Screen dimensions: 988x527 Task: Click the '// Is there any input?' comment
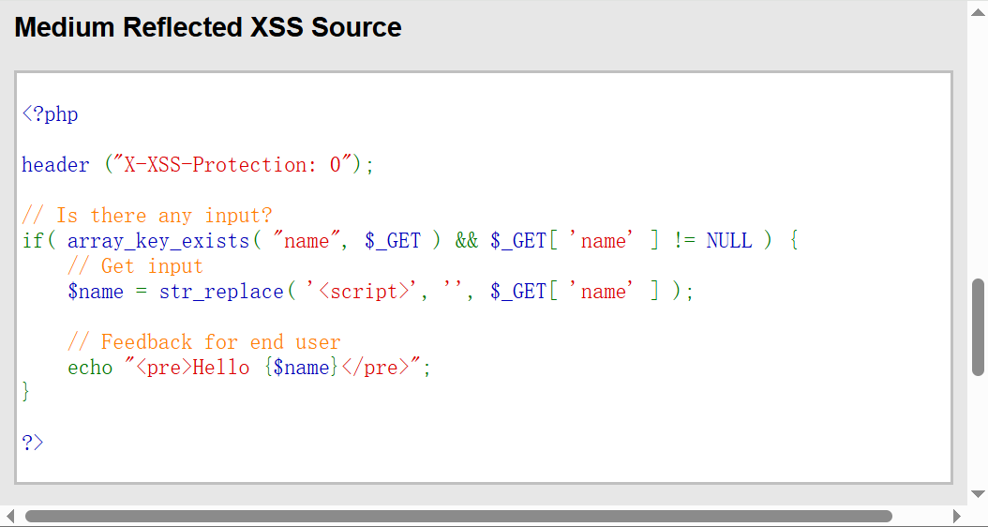[147, 216]
